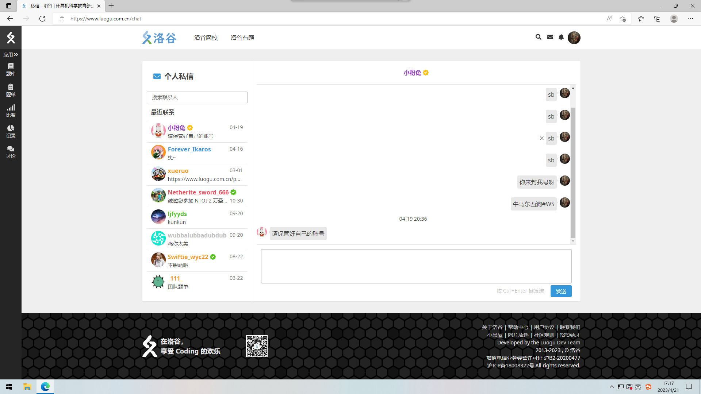Click the search magnifier icon in header
The image size is (701, 394).
(538, 37)
